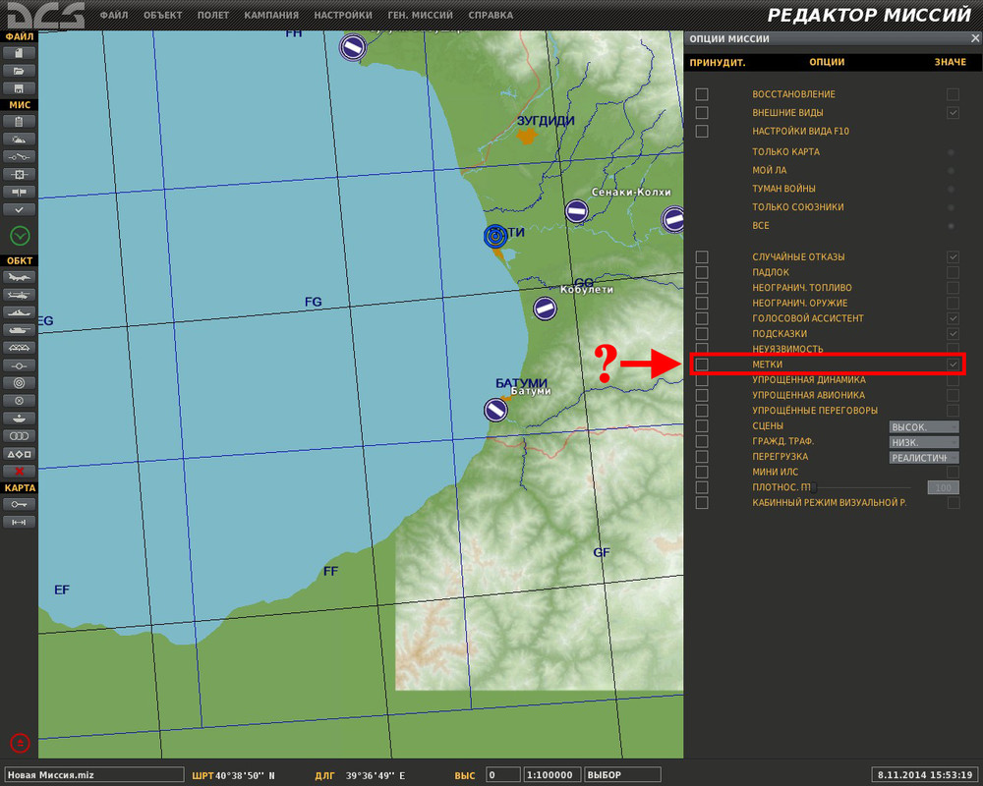Choose ТОЛЬКО СОЮЗНИКИ radio option

pos(951,207)
